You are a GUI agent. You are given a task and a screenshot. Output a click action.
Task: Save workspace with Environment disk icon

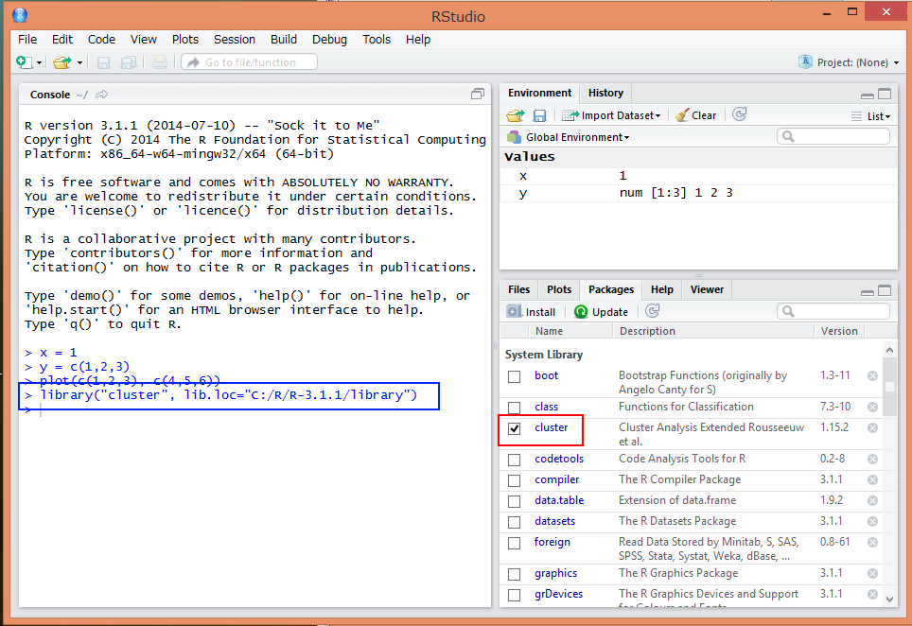540,115
